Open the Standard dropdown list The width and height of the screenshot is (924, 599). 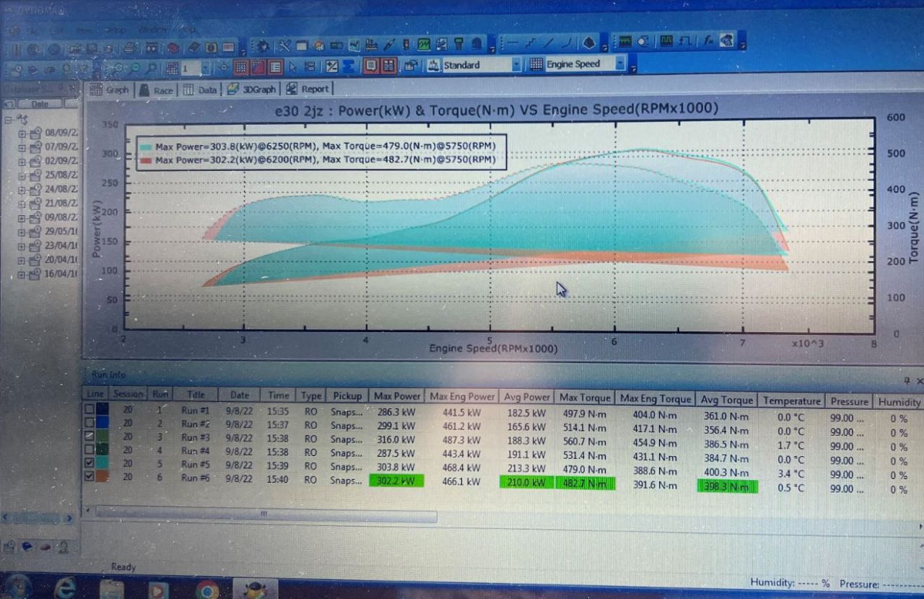click(515, 65)
